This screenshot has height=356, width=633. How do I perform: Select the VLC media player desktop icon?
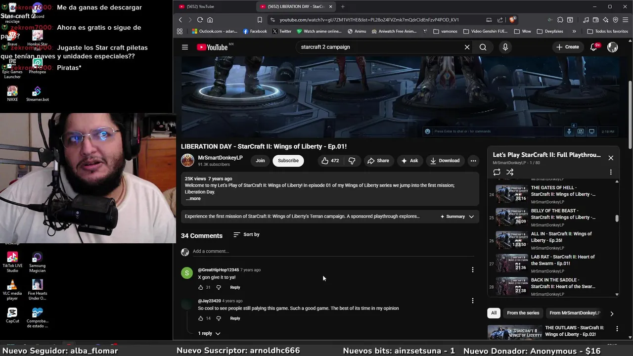[12, 290]
